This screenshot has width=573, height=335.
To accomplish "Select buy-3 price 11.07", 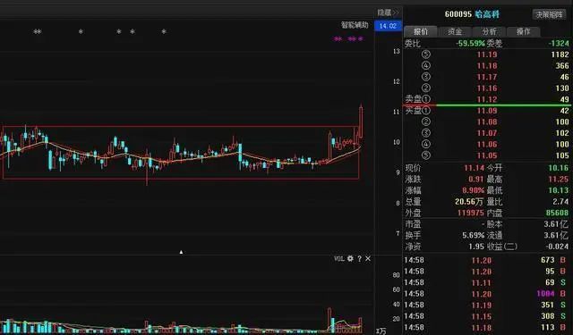I will tap(487, 133).
